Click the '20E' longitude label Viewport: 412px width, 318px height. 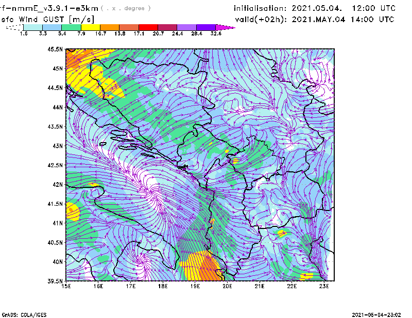[x=227, y=286]
